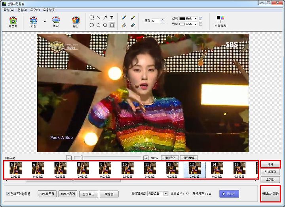Click the 배경컬러 background color icon

pos(220,22)
